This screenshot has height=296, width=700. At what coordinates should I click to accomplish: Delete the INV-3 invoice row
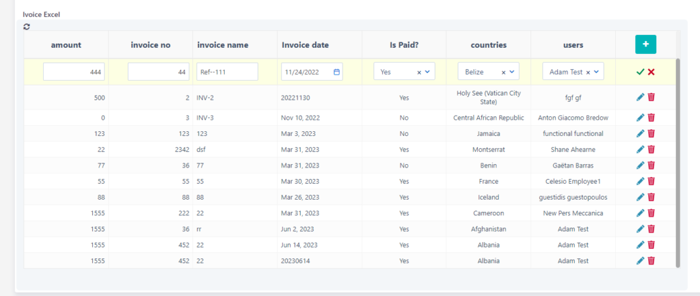651,118
